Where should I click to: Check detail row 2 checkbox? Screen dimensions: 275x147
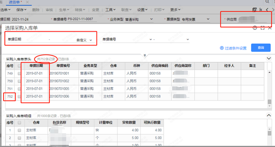[19, 138]
